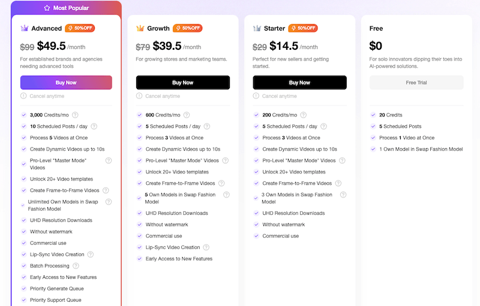This screenshot has height=306, width=480.
Task: Click checkmark next to Free 20 Credits
Action: 373,115
